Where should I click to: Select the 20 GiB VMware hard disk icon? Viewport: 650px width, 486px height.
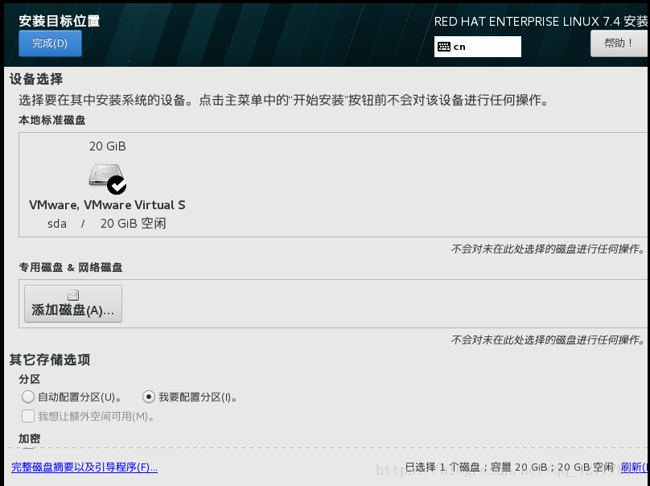[107, 179]
